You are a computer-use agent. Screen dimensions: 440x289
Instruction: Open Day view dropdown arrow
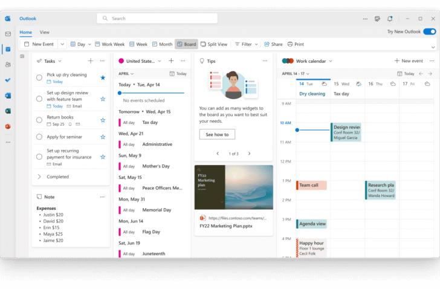click(x=90, y=44)
